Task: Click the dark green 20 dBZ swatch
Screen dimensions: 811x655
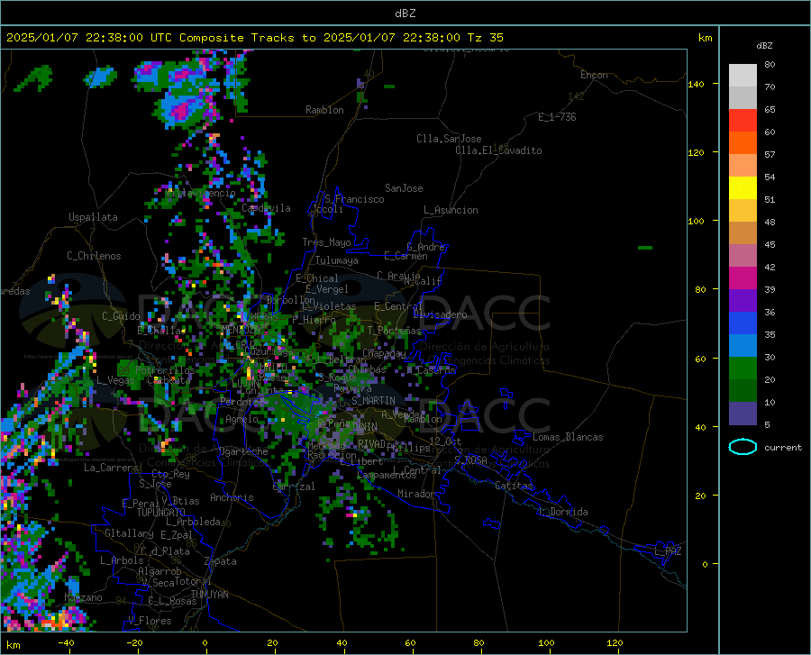Action: point(743,391)
